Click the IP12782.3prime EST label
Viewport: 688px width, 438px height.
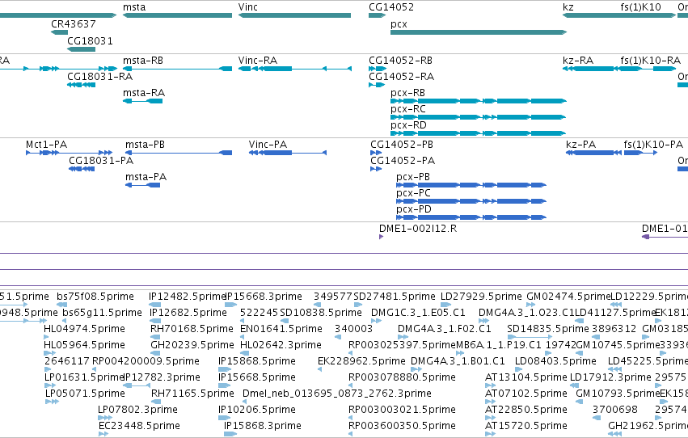[162, 378]
